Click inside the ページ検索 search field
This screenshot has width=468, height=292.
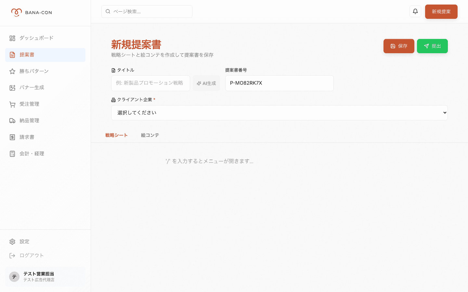147,11
